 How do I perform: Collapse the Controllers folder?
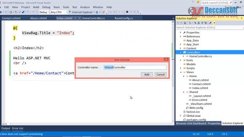pos(181,53)
